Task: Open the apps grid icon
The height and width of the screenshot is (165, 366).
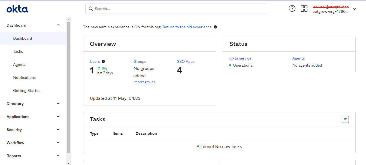Action: coord(304,8)
